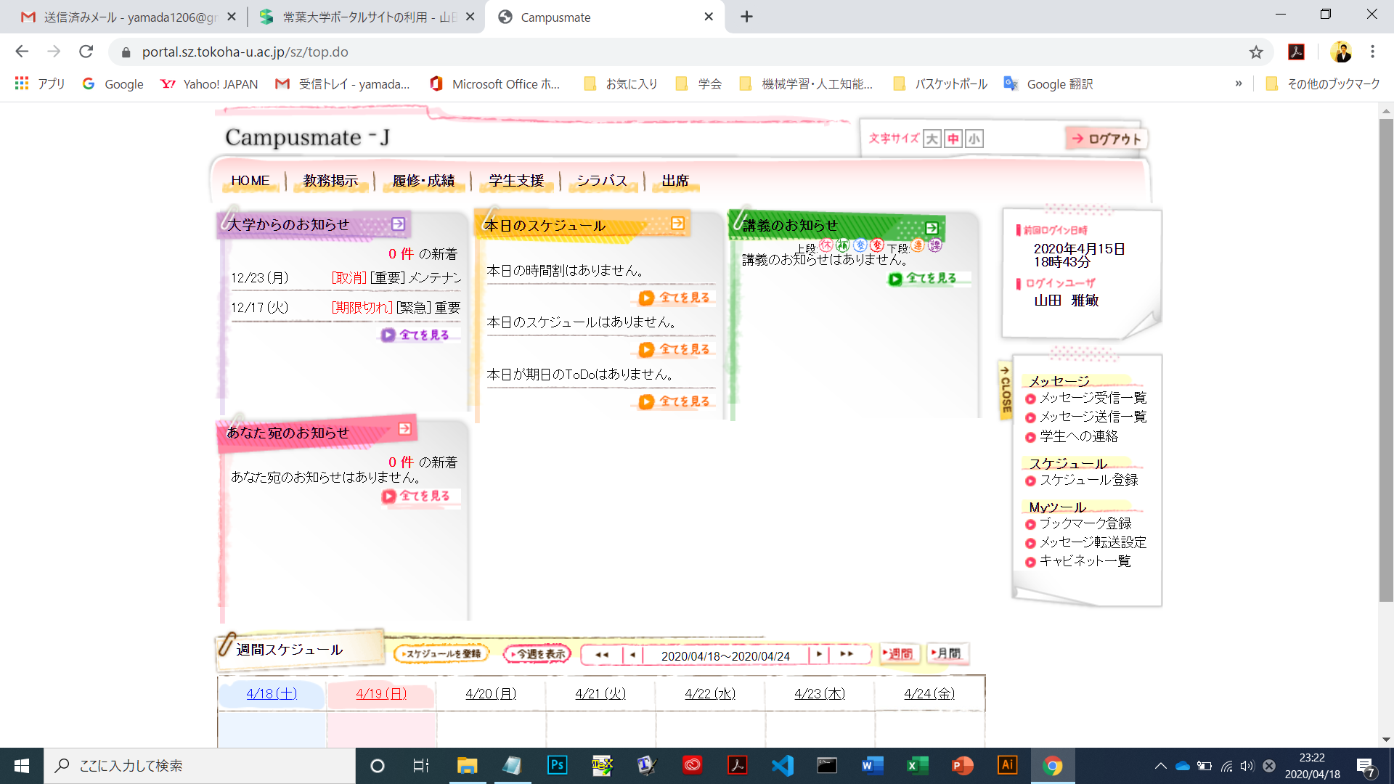Click the ログアウト button
This screenshot has width=1394, height=784.
click(x=1106, y=139)
